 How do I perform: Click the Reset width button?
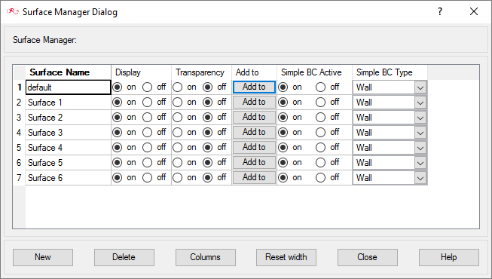click(286, 257)
